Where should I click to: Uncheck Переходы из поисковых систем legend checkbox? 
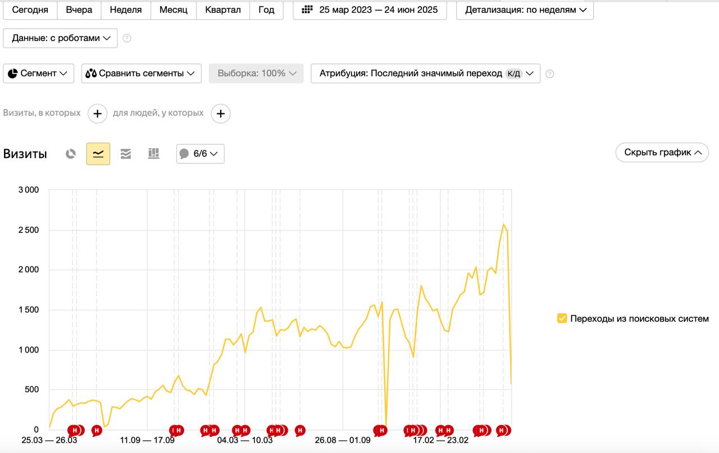point(561,318)
